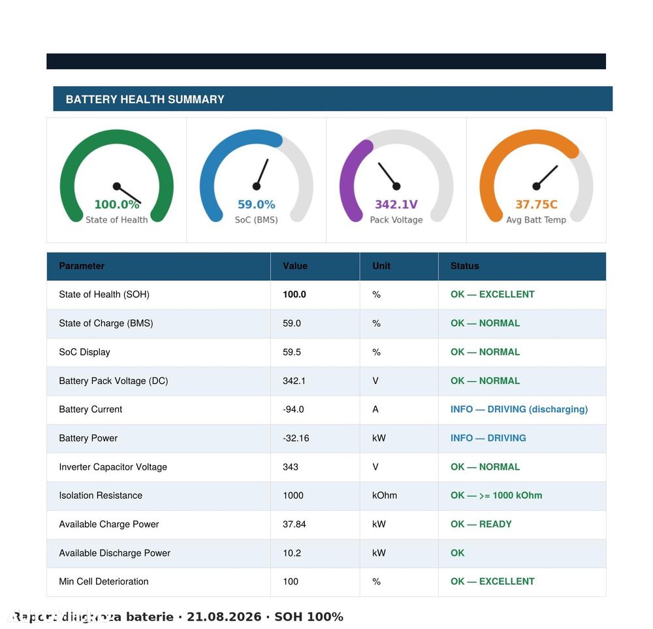
Task: Select the State of Health (SOH) row label
Action: coord(104,295)
